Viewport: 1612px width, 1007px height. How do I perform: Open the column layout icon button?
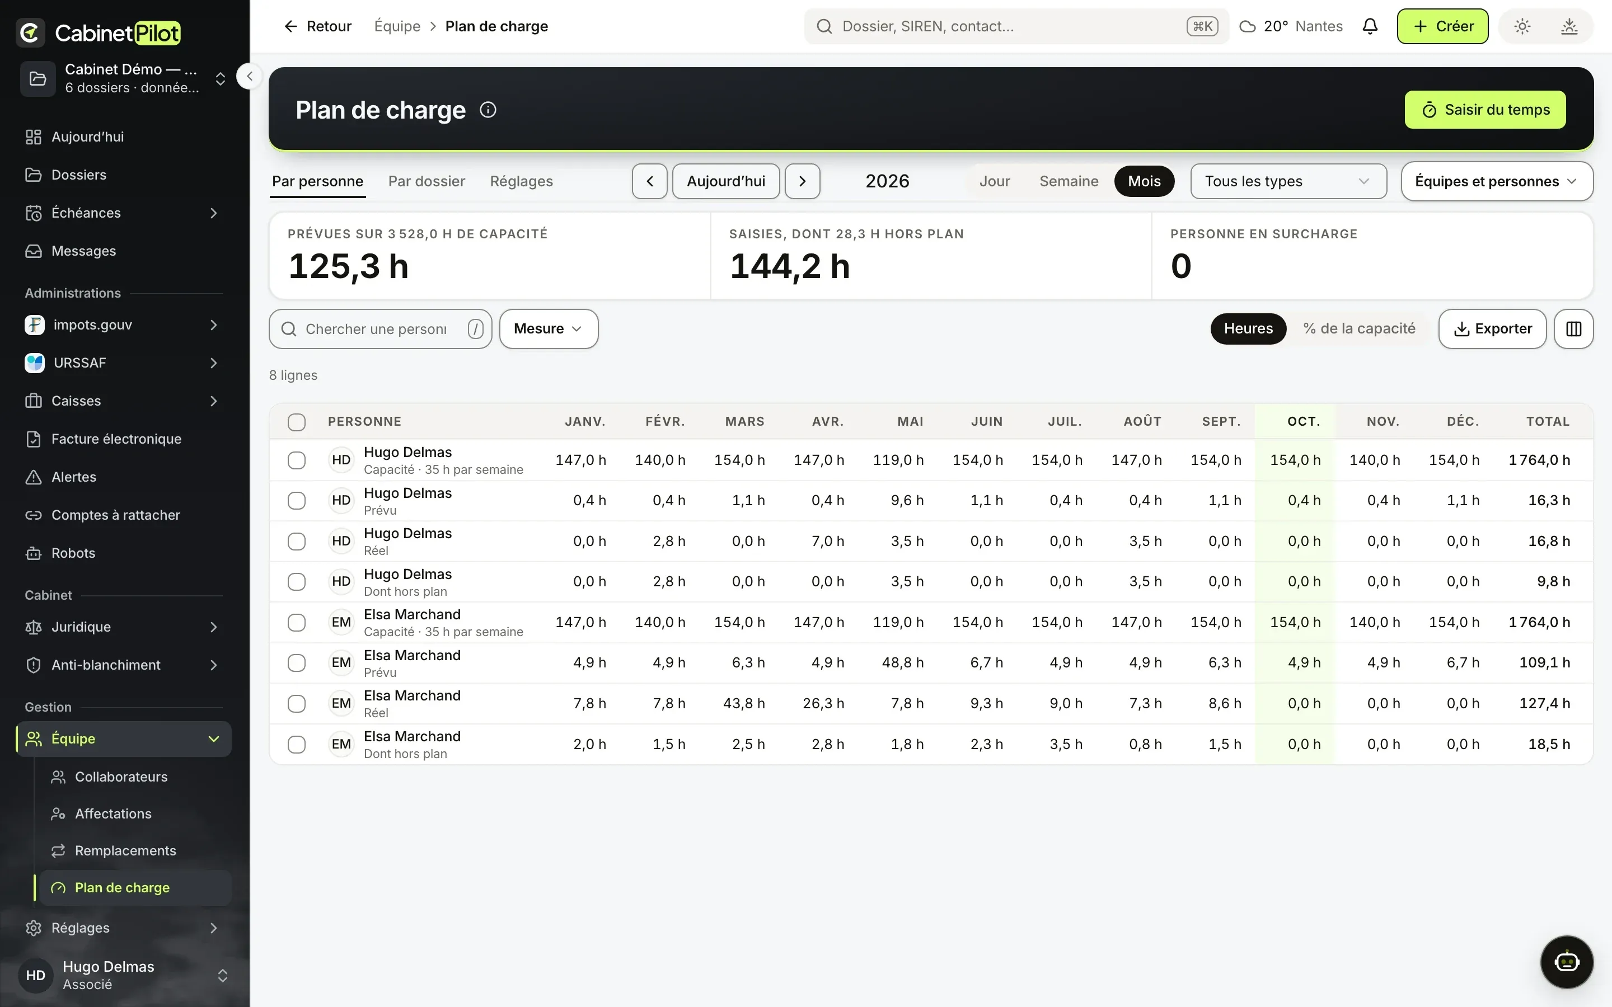pos(1573,329)
